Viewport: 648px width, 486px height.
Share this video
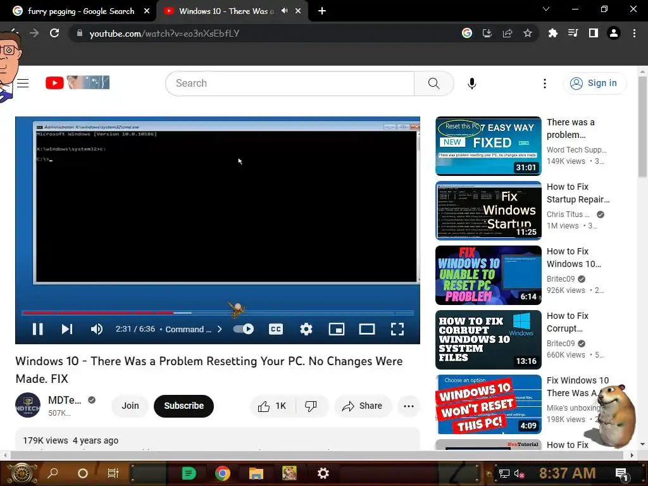click(x=362, y=406)
